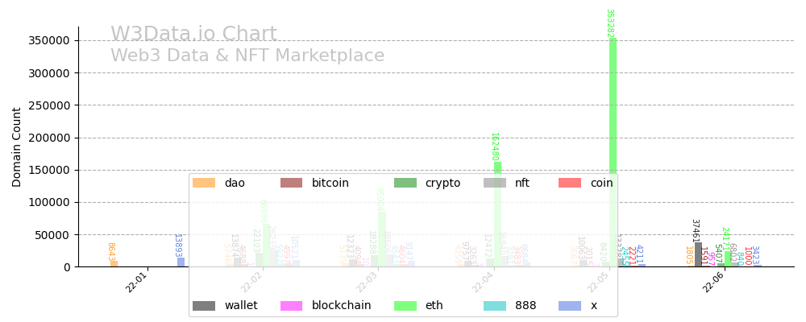Click the coin legend color swatch
The image size is (806, 322).
click(570, 183)
